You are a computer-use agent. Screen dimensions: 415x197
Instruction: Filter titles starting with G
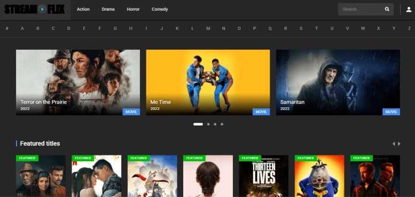(x=115, y=28)
